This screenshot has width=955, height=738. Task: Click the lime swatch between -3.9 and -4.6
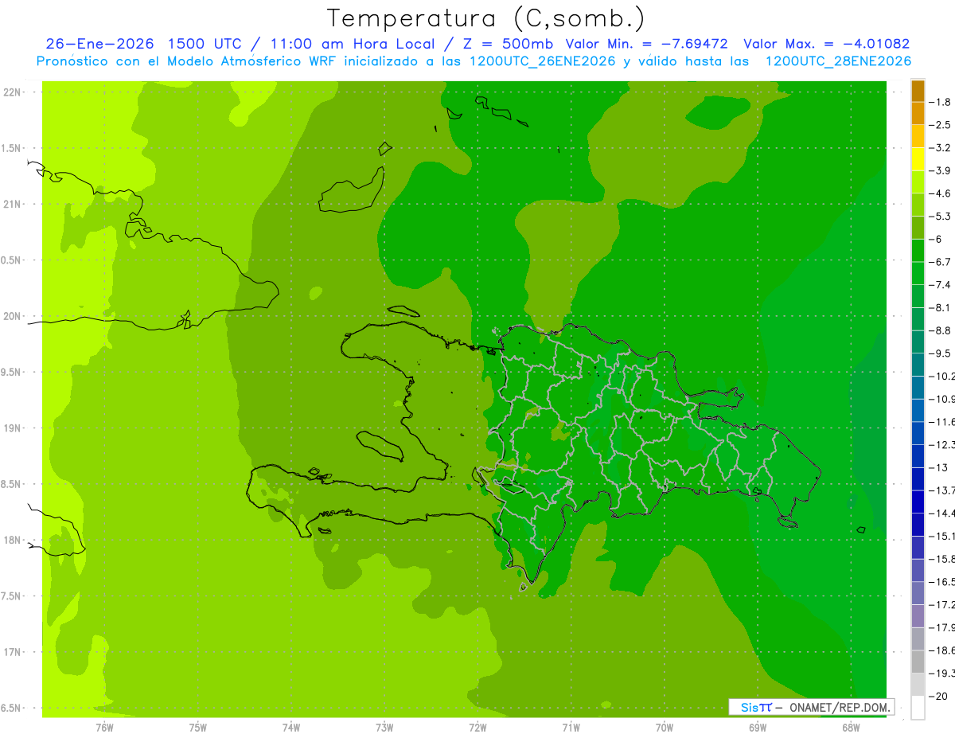(918, 182)
